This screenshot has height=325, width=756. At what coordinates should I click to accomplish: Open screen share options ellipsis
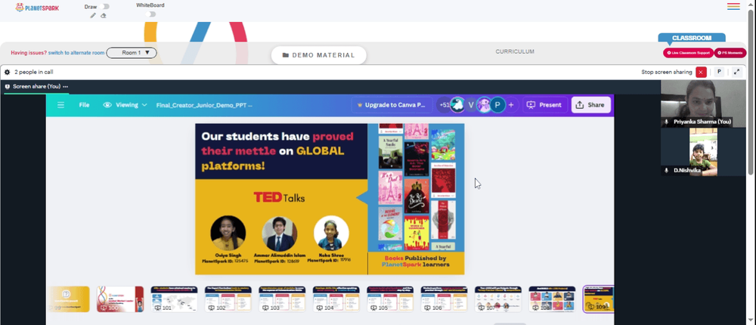point(65,86)
